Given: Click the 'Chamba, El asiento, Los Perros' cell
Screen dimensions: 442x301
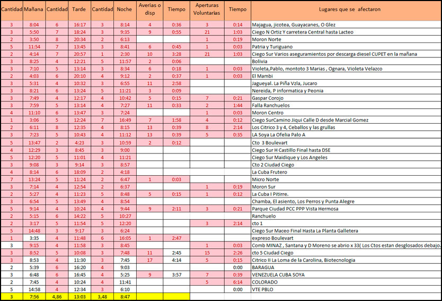Looking at the screenshot, I should (x=346, y=201).
